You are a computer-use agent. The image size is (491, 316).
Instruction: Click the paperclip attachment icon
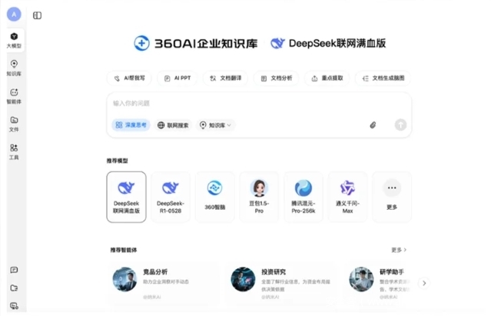373,125
